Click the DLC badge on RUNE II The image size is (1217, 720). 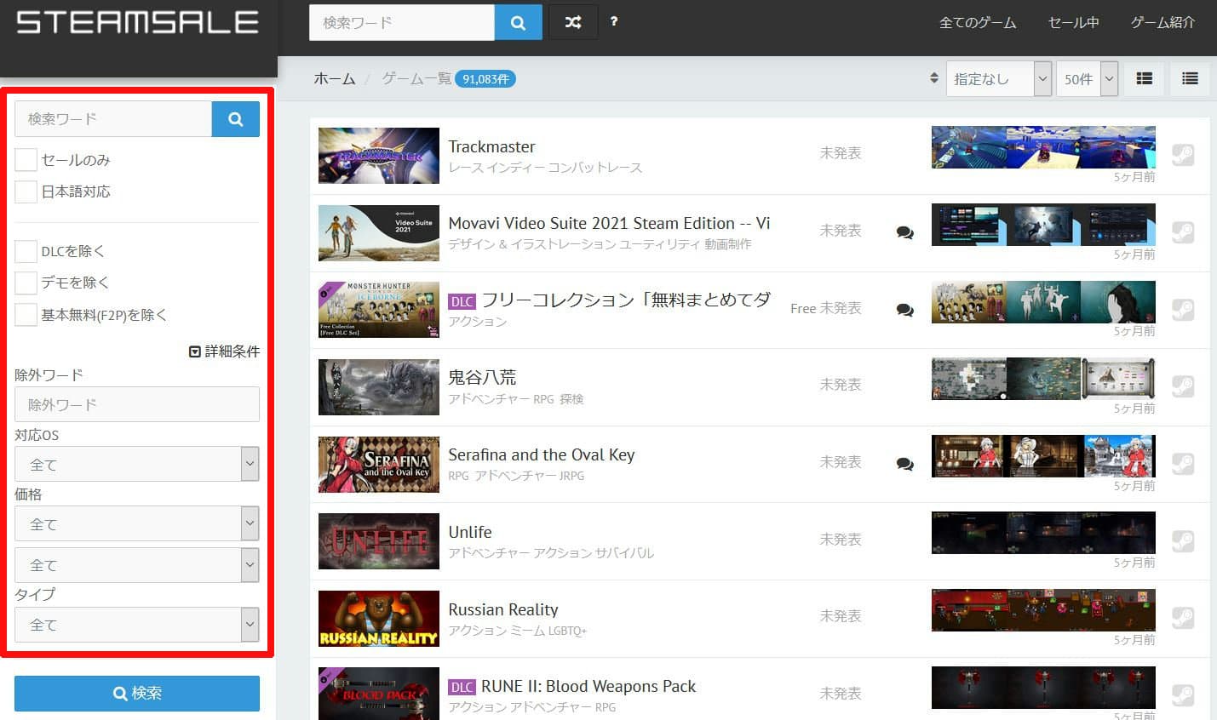click(x=462, y=687)
